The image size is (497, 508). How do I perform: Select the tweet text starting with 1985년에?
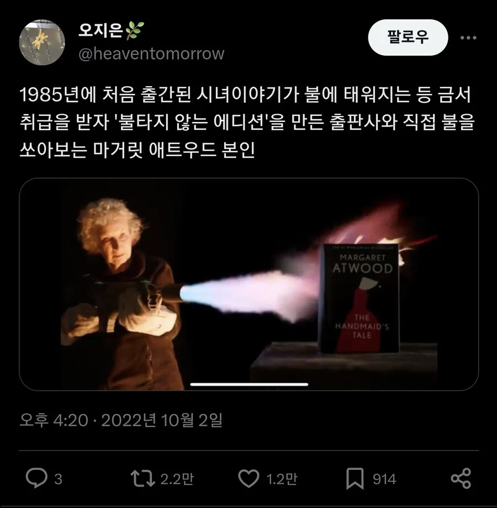(247, 123)
